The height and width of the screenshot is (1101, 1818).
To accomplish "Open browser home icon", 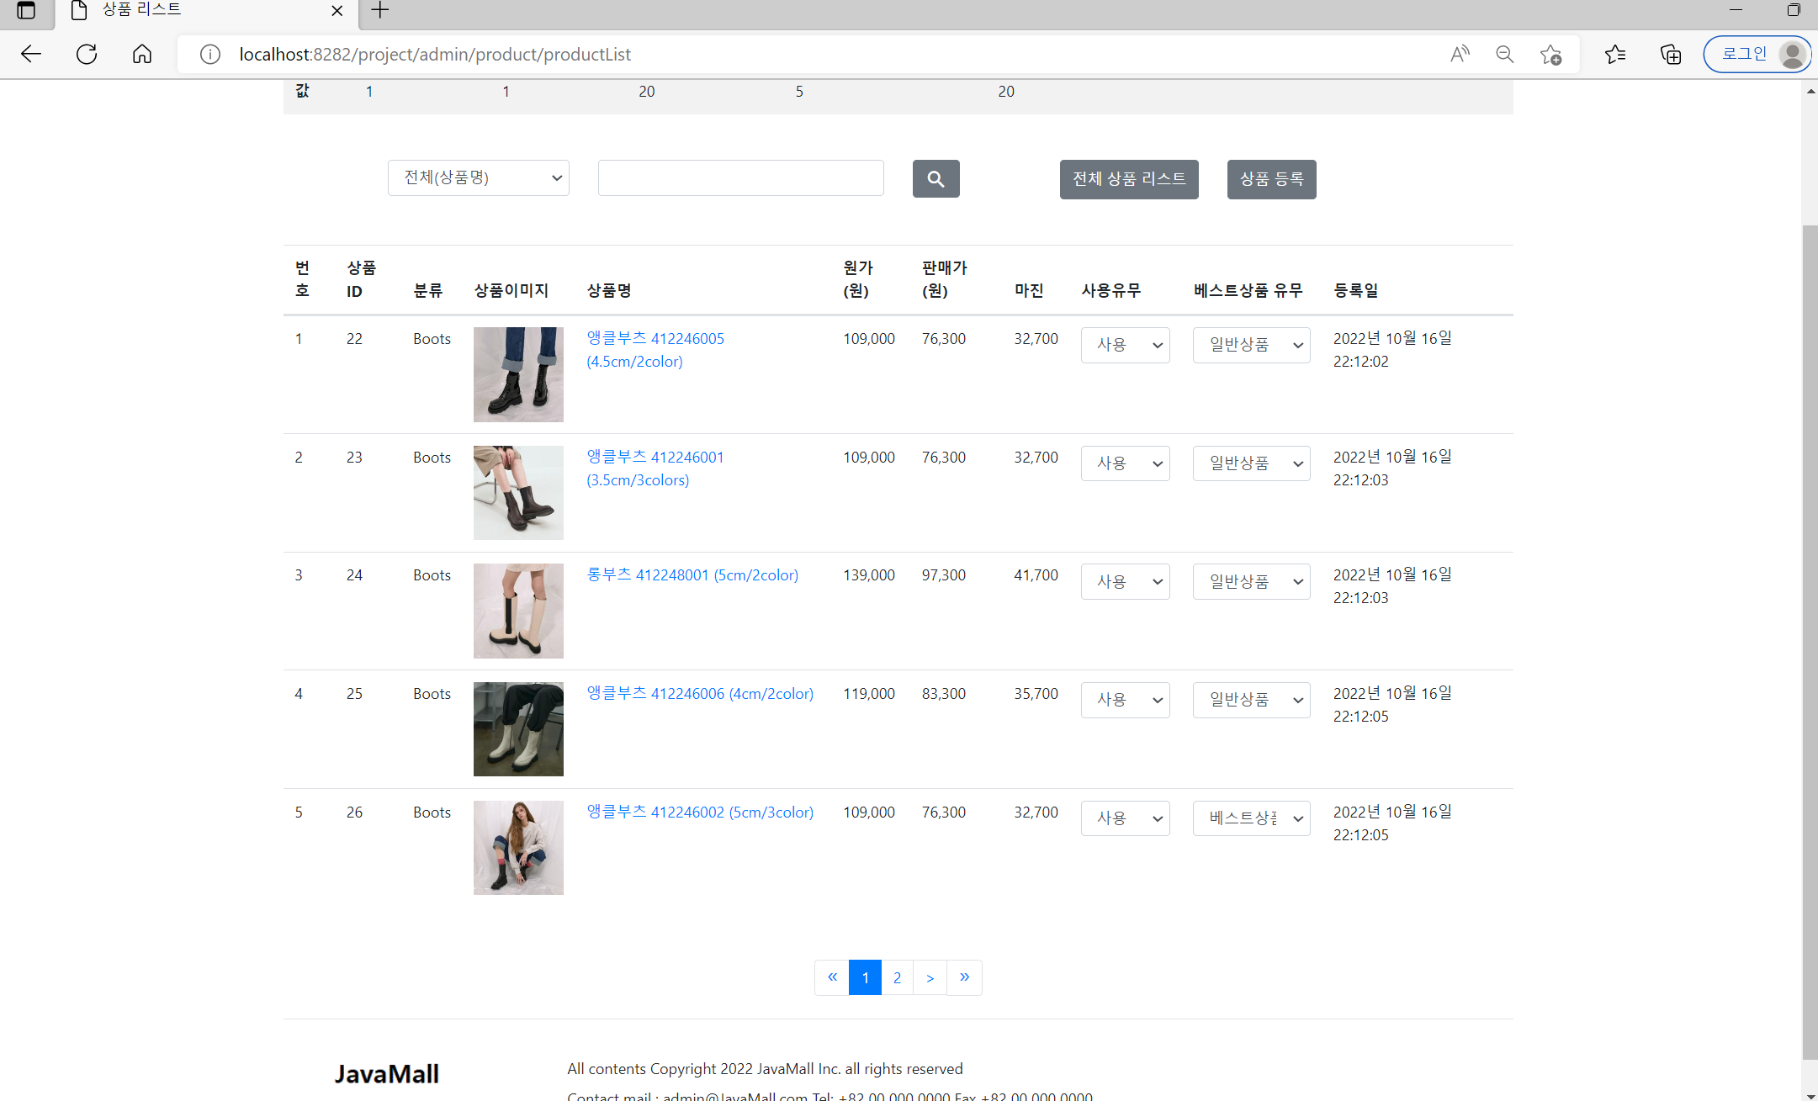I will point(142,55).
